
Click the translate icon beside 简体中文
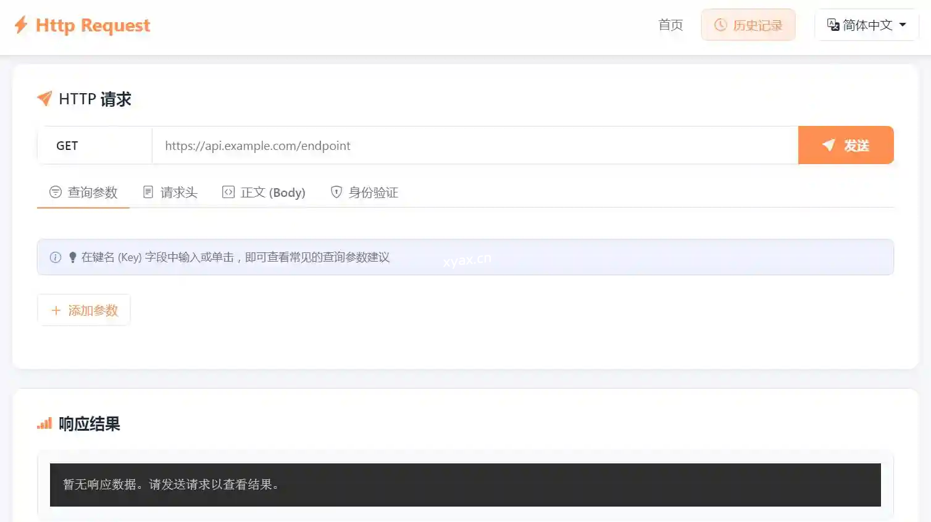tap(833, 25)
